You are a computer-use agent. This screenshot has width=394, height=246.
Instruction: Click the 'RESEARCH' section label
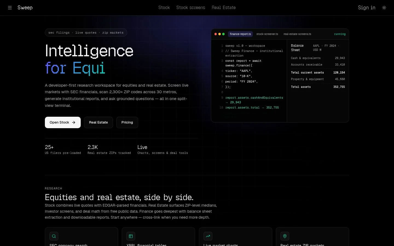(x=53, y=189)
